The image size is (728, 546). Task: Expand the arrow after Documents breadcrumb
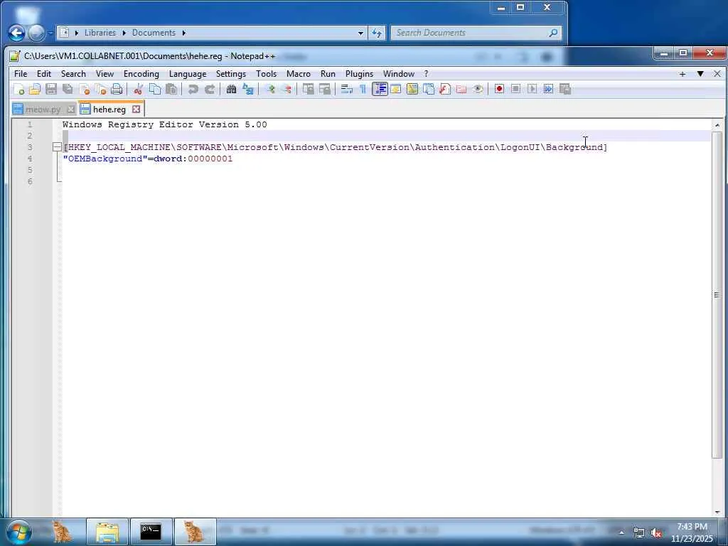pos(184,33)
